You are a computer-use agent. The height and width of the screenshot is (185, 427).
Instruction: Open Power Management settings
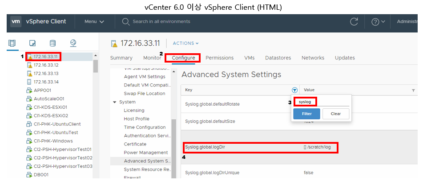[x=146, y=152]
